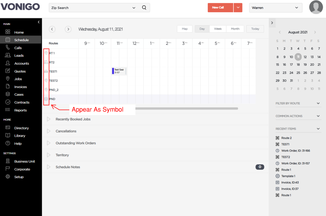The width and height of the screenshot is (326, 216).
Task: Click the Schedule Notes count badge
Action: [260, 167]
